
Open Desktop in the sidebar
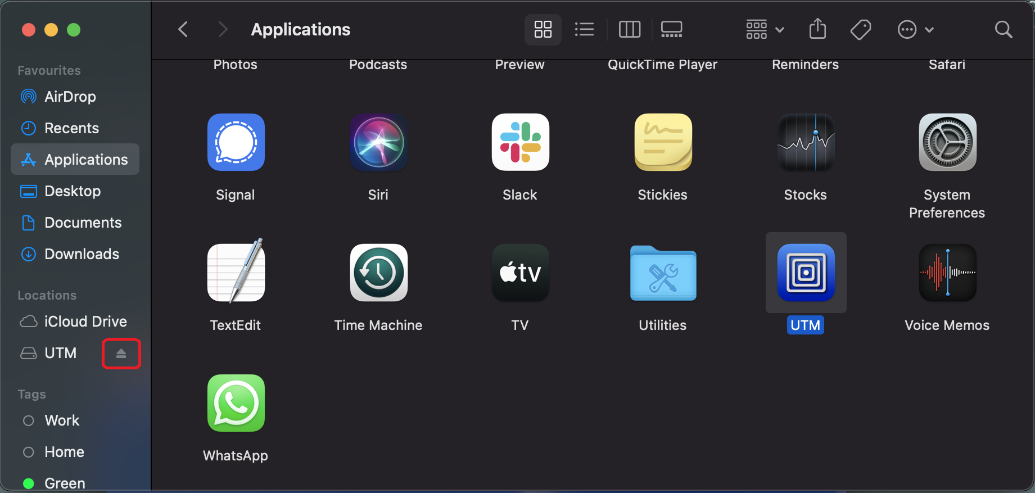(75, 191)
